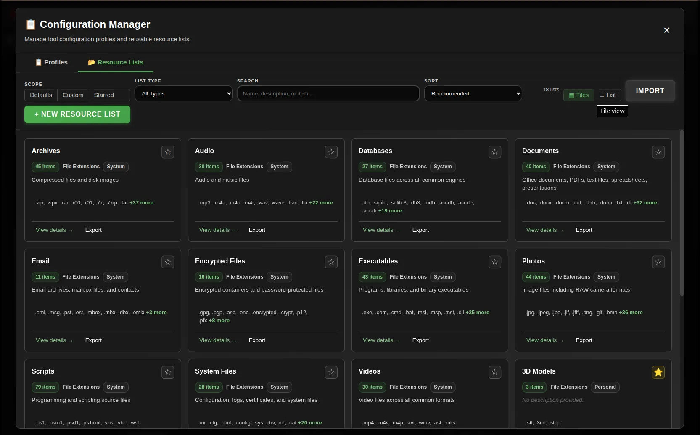Open the Resource Lists tab
700x435 pixels.
pos(116,62)
